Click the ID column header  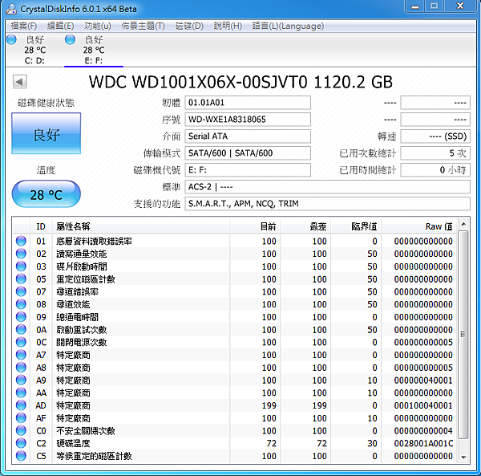pyautogui.click(x=41, y=226)
